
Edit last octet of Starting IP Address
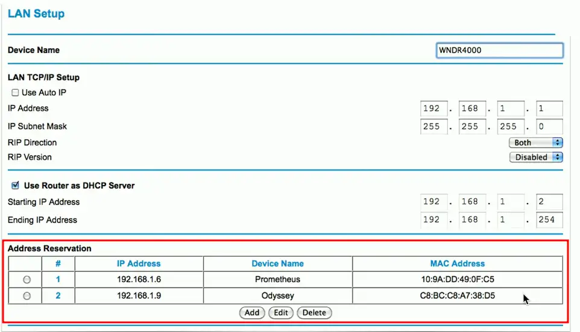pyautogui.click(x=549, y=202)
